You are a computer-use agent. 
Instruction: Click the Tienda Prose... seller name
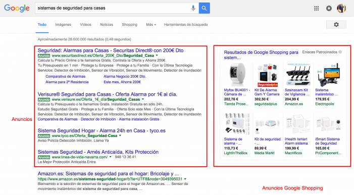tap(236, 104)
